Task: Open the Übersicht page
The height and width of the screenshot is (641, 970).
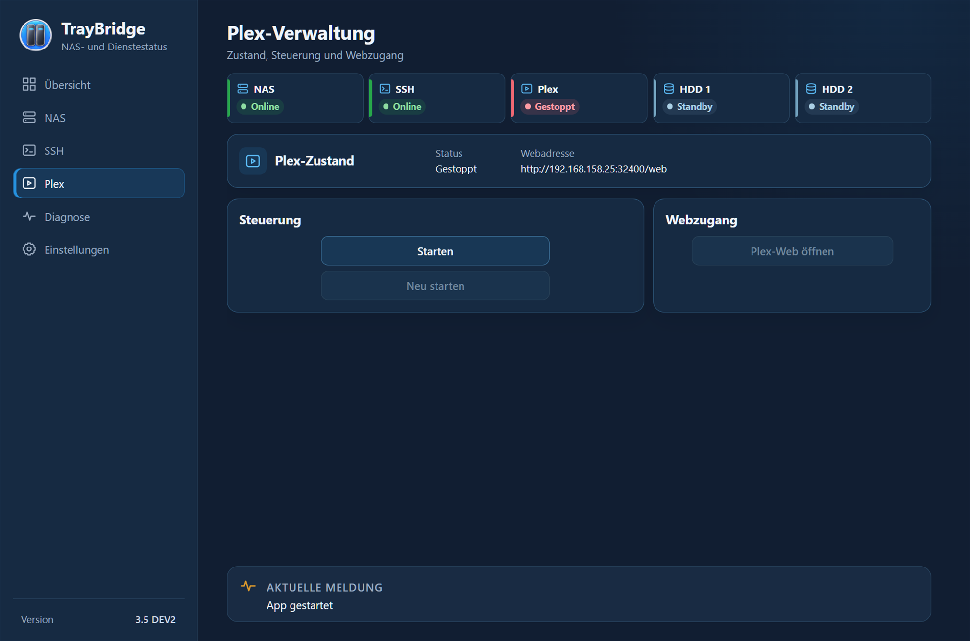Action: click(99, 85)
